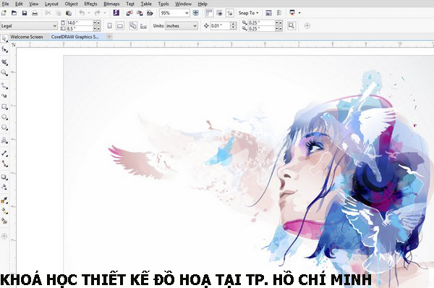This screenshot has width=434, height=288.
Task: Toggle treat all objects as filled
Action: (x=292, y=26)
